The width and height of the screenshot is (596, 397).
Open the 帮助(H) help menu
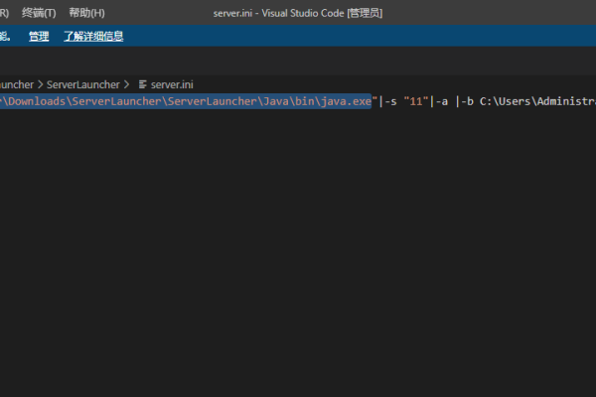click(x=86, y=13)
